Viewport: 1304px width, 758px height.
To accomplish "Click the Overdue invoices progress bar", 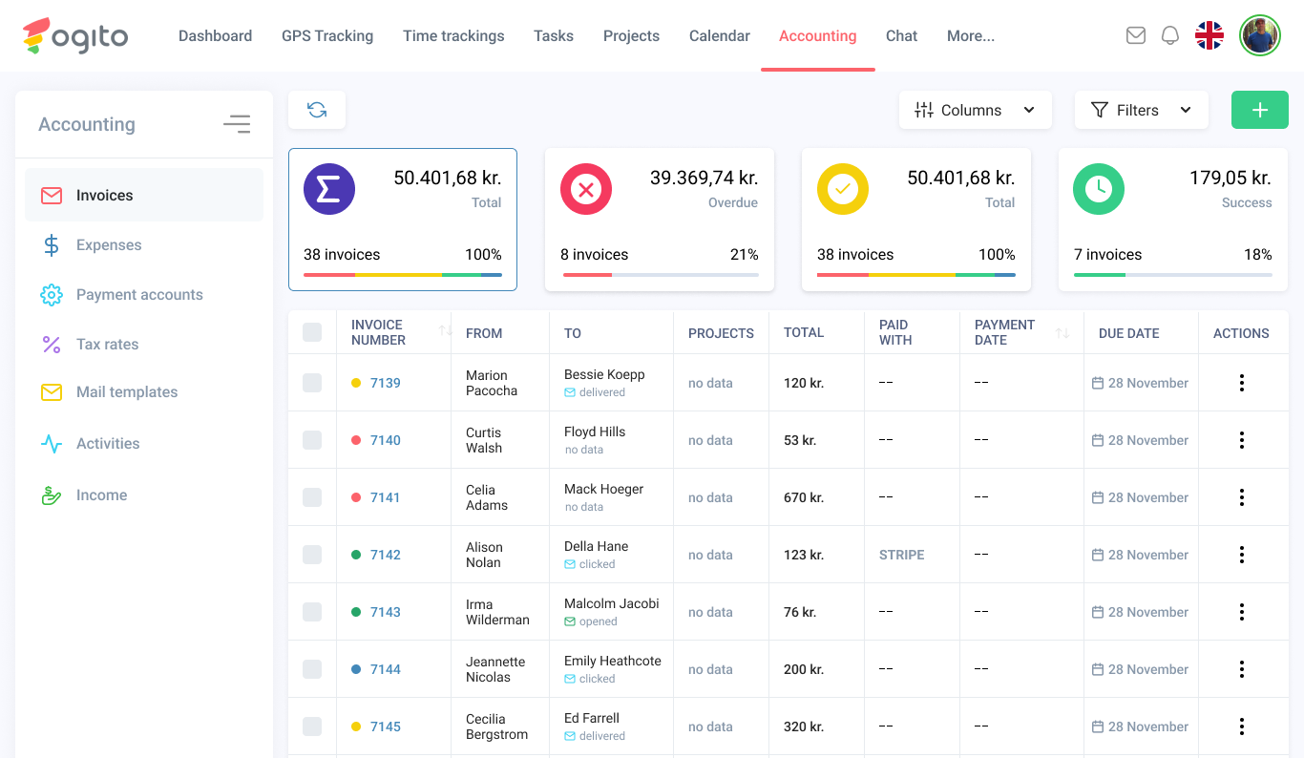I will [x=660, y=275].
